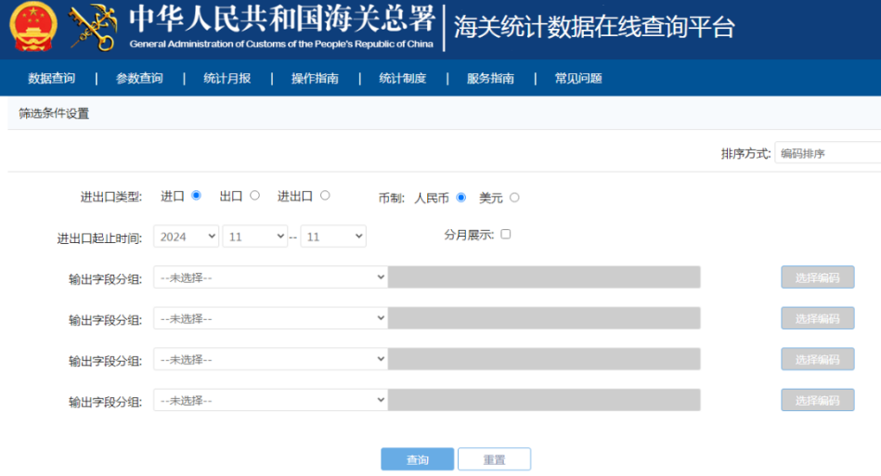This screenshot has height=476, width=881.
Task: Select the 进口 radio button
Action: click(196, 196)
